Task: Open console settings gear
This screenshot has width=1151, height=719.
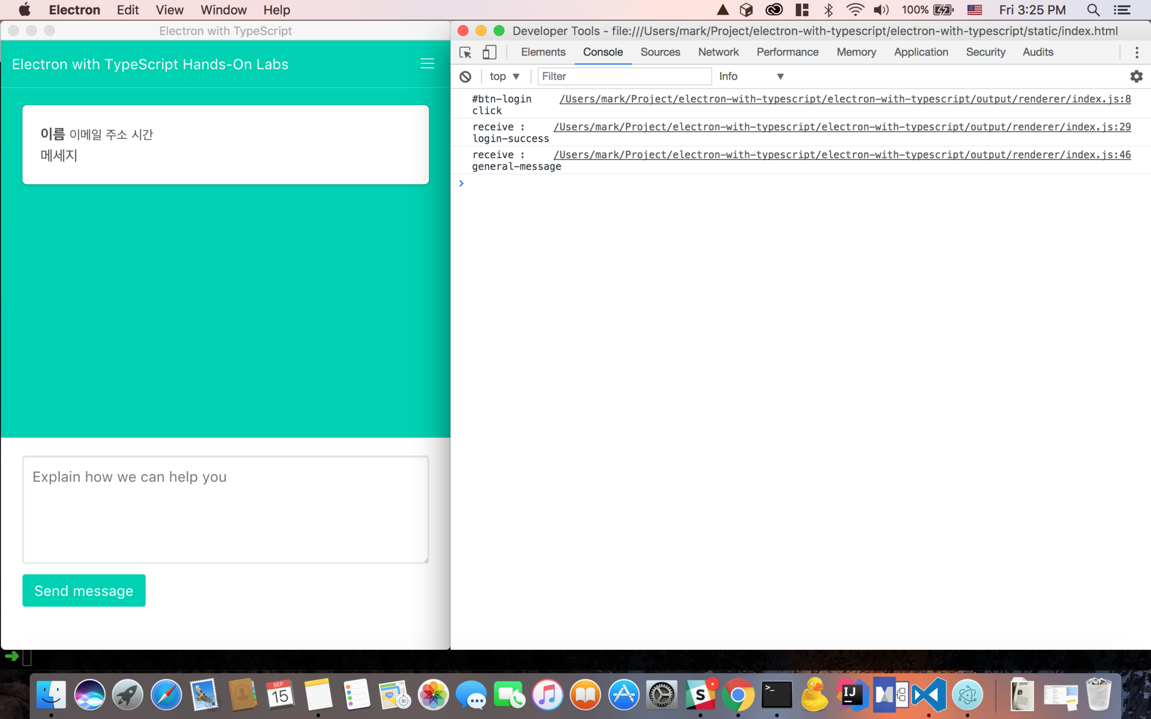Action: point(1136,77)
